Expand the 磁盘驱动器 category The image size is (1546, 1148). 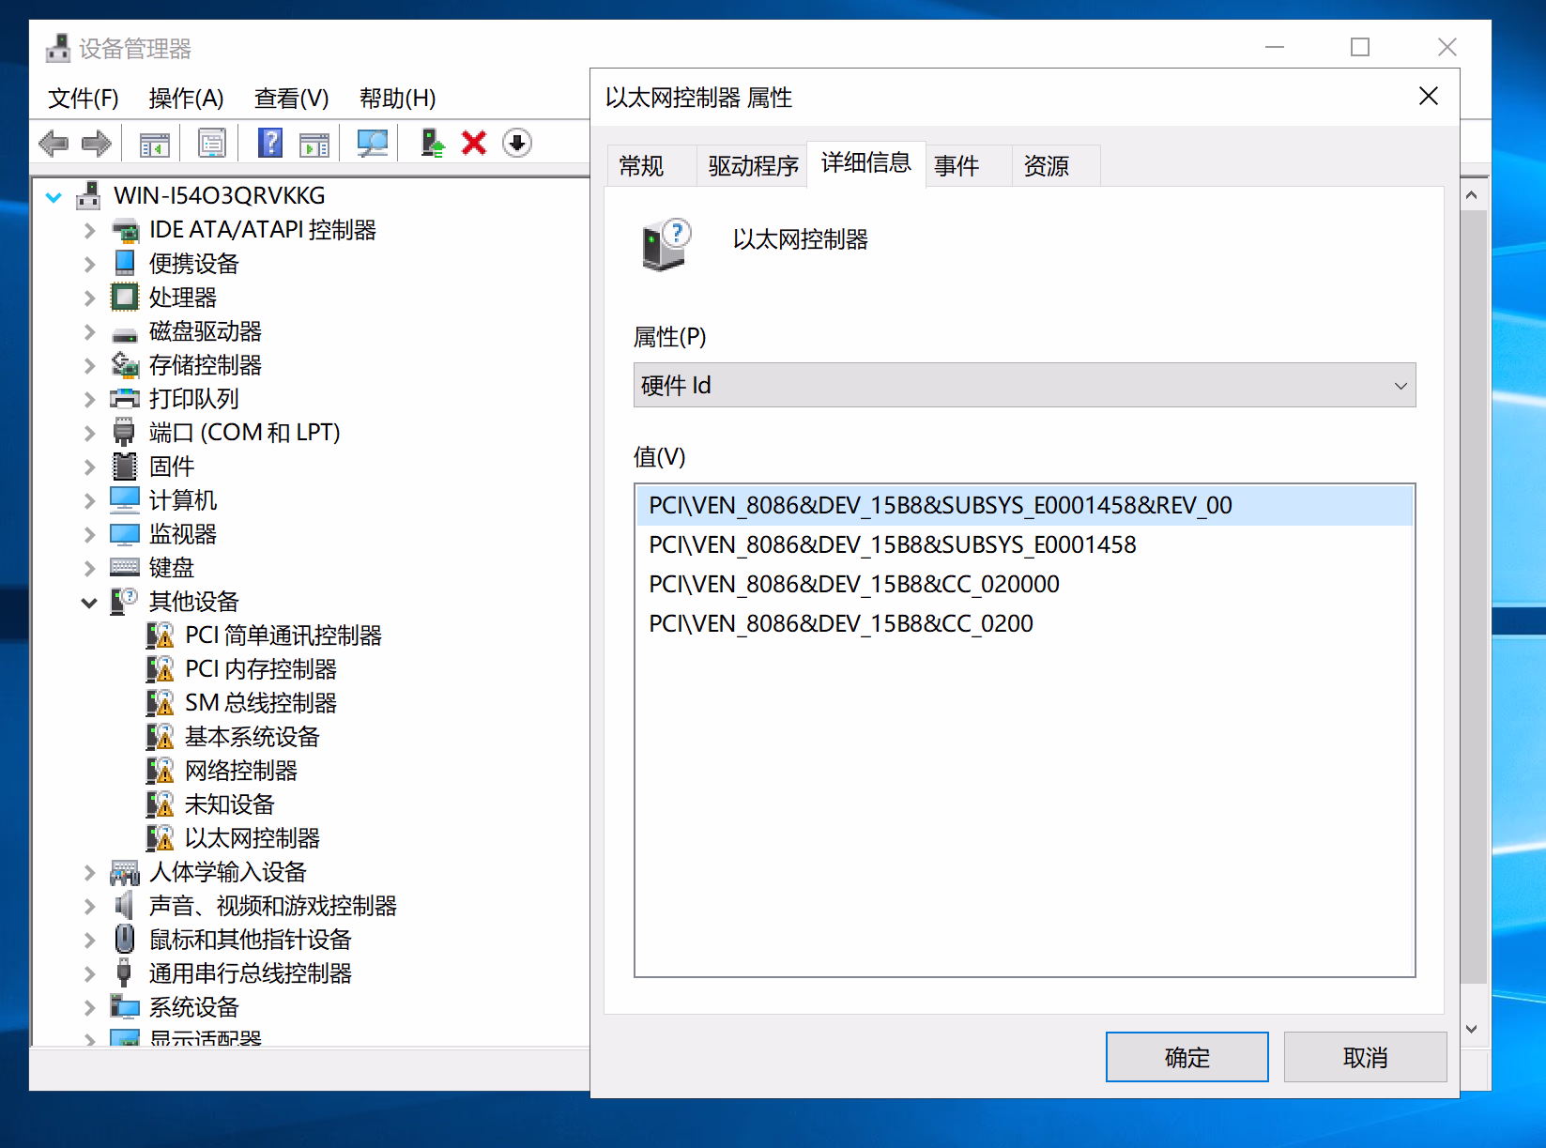[89, 332]
